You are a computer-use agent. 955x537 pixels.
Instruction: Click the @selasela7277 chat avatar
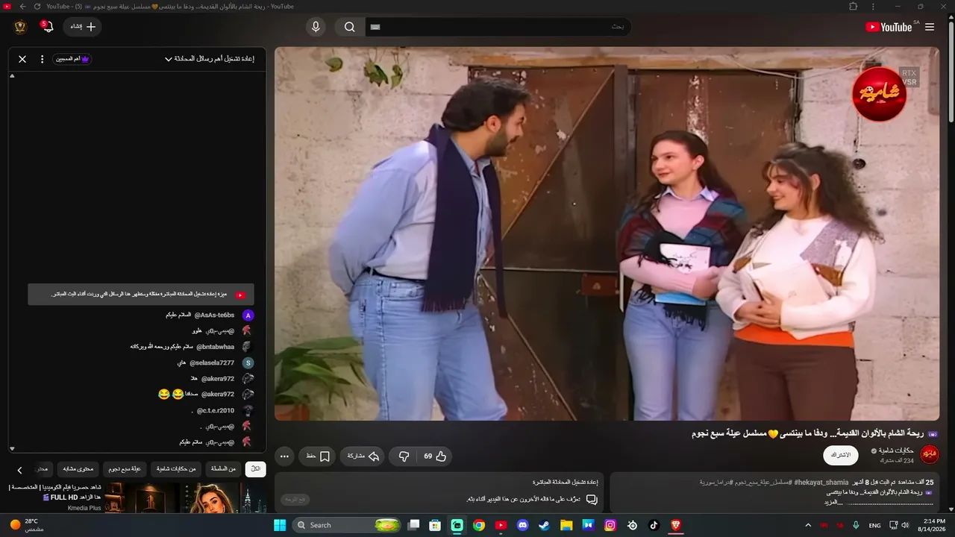[248, 362]
